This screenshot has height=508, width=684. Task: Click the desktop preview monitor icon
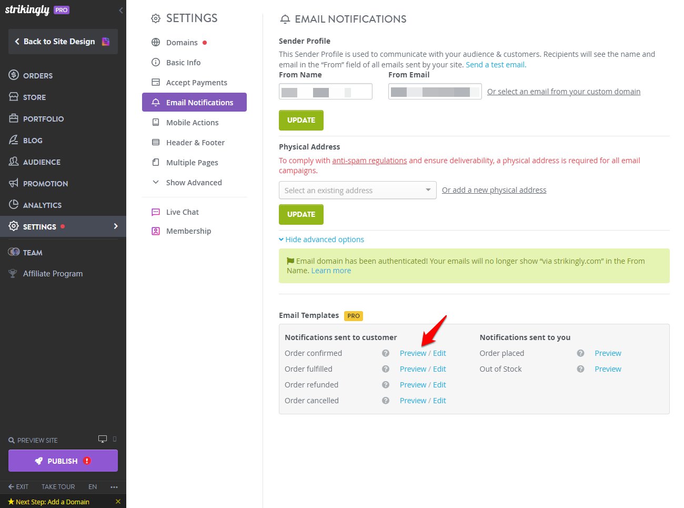(103, 439)
